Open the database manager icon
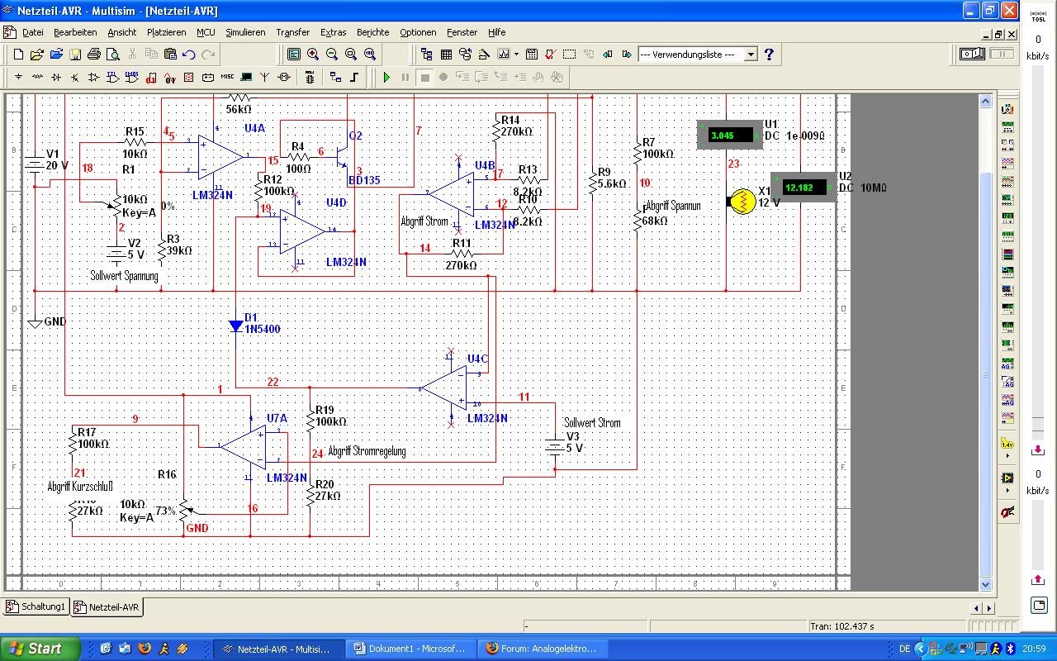Screen dimensions: 1057x661 coord(465,55)
